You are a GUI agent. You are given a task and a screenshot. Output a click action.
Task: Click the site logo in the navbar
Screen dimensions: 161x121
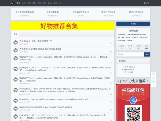12,3
